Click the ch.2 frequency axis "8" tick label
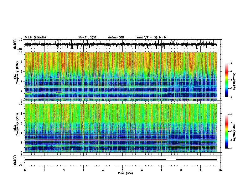Screen dimensions: 248x191 22,114
